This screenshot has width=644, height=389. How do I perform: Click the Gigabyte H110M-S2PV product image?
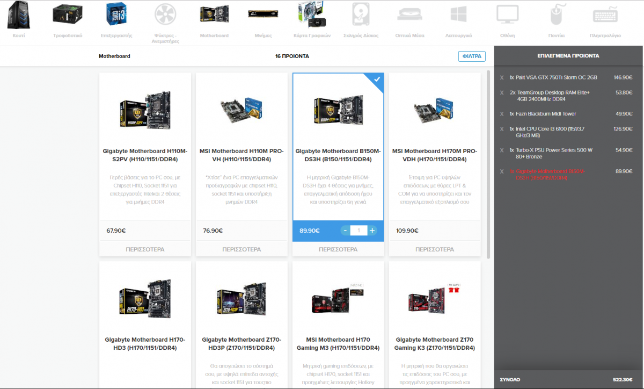[145, 111]
